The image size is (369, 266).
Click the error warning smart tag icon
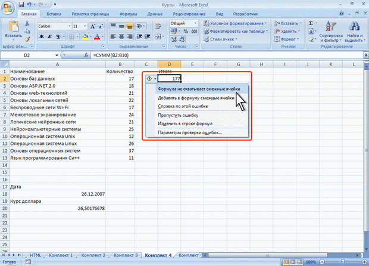[149, 78]
